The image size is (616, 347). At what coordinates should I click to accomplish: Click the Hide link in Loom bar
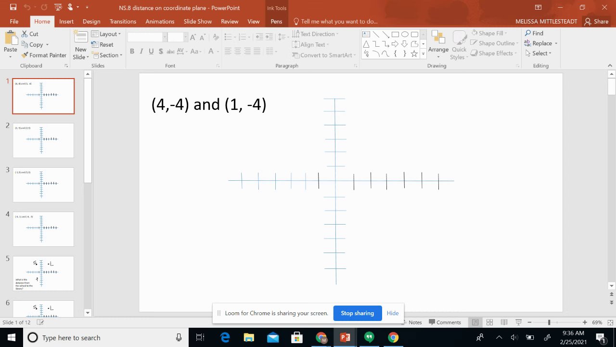393,313
